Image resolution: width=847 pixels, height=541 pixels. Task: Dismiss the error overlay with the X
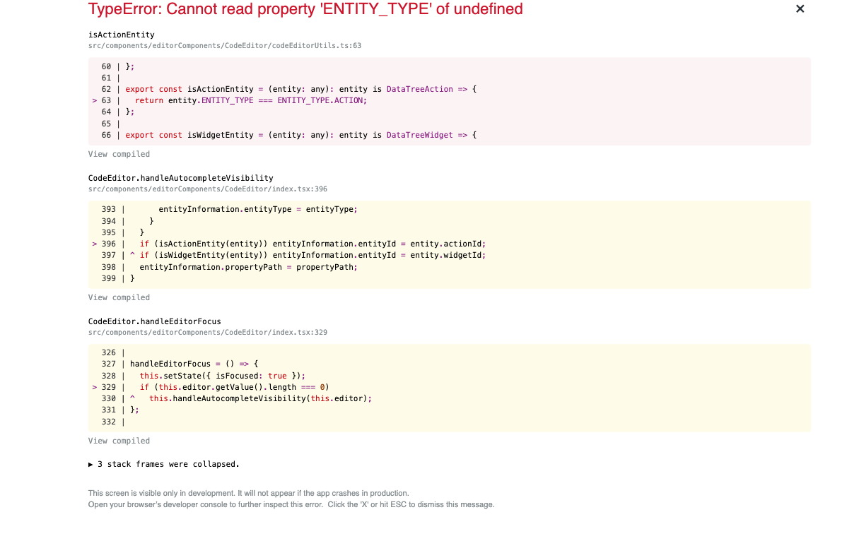point(800,8)
